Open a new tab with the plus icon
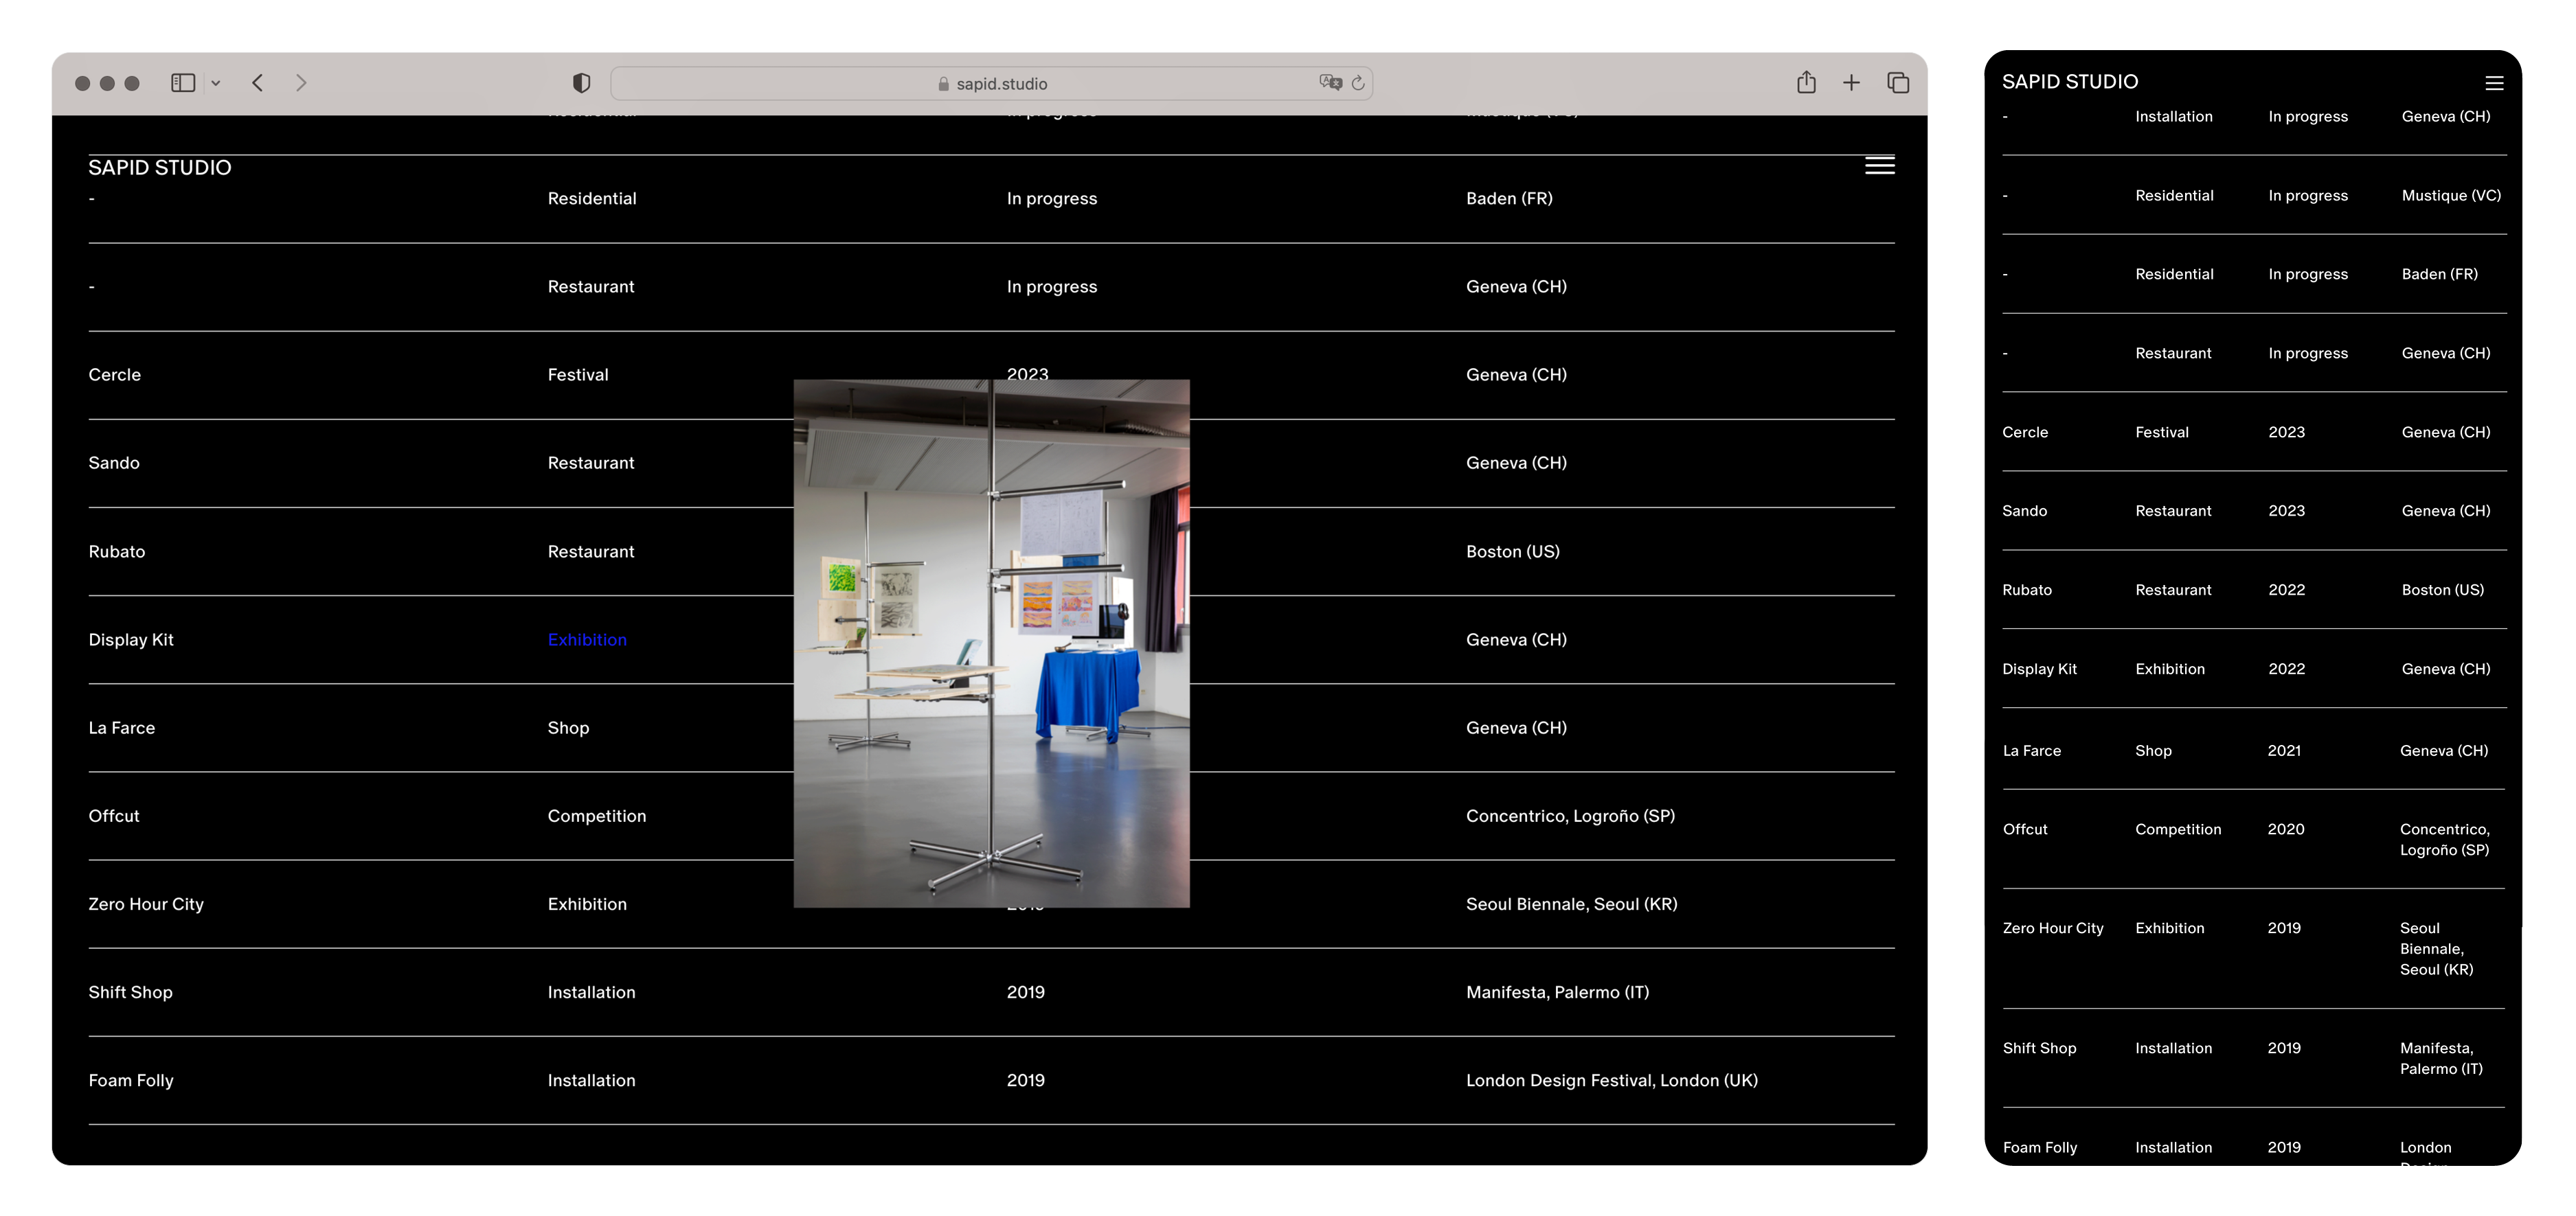The width and height of the screenshot is (2576, 1216). tap(1851, 83)
